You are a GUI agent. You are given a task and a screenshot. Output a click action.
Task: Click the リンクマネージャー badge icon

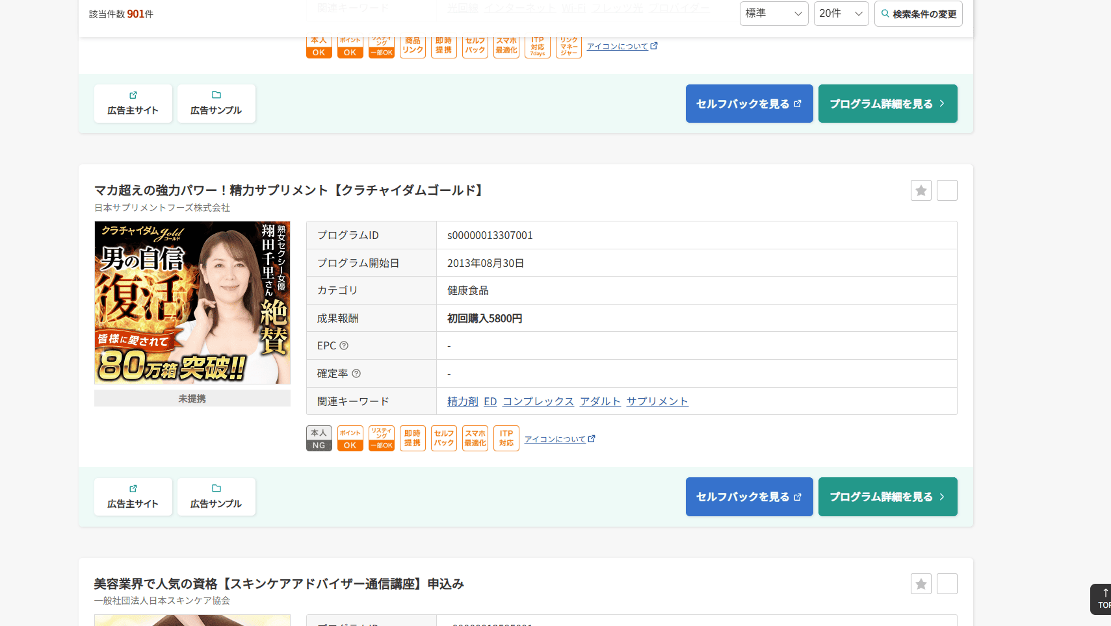(569, 47)
